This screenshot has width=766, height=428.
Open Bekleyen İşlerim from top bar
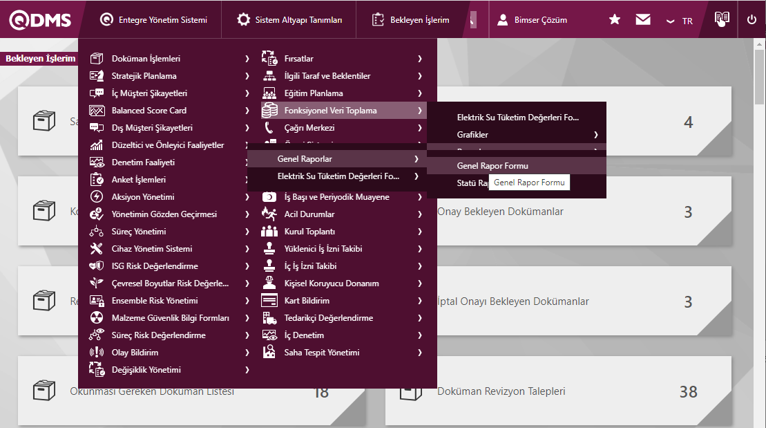410,20
